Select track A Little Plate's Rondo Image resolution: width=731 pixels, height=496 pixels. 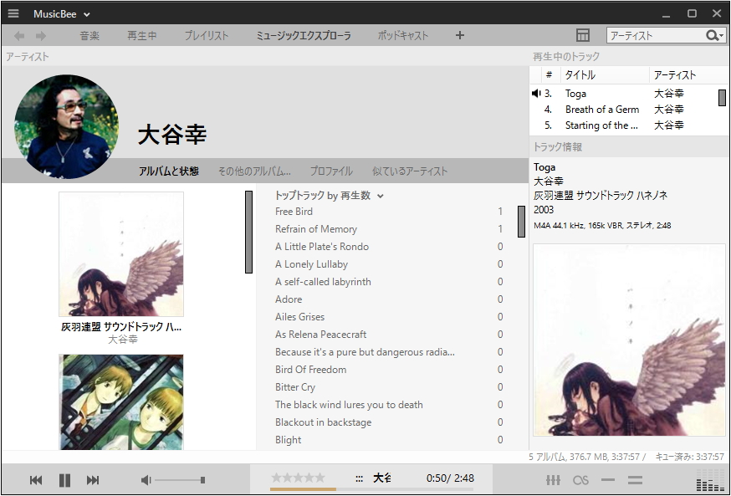pyautogui.click(x=389, y=247)
